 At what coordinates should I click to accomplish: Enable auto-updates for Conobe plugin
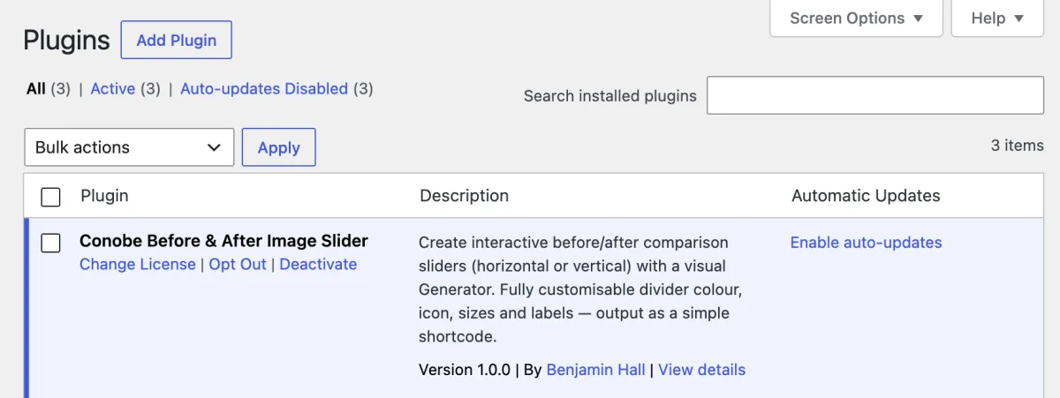(866, 243)
